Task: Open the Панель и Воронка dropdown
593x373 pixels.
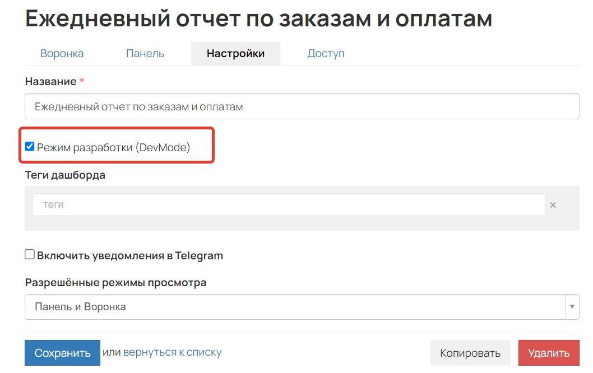Action: [302, 307]
